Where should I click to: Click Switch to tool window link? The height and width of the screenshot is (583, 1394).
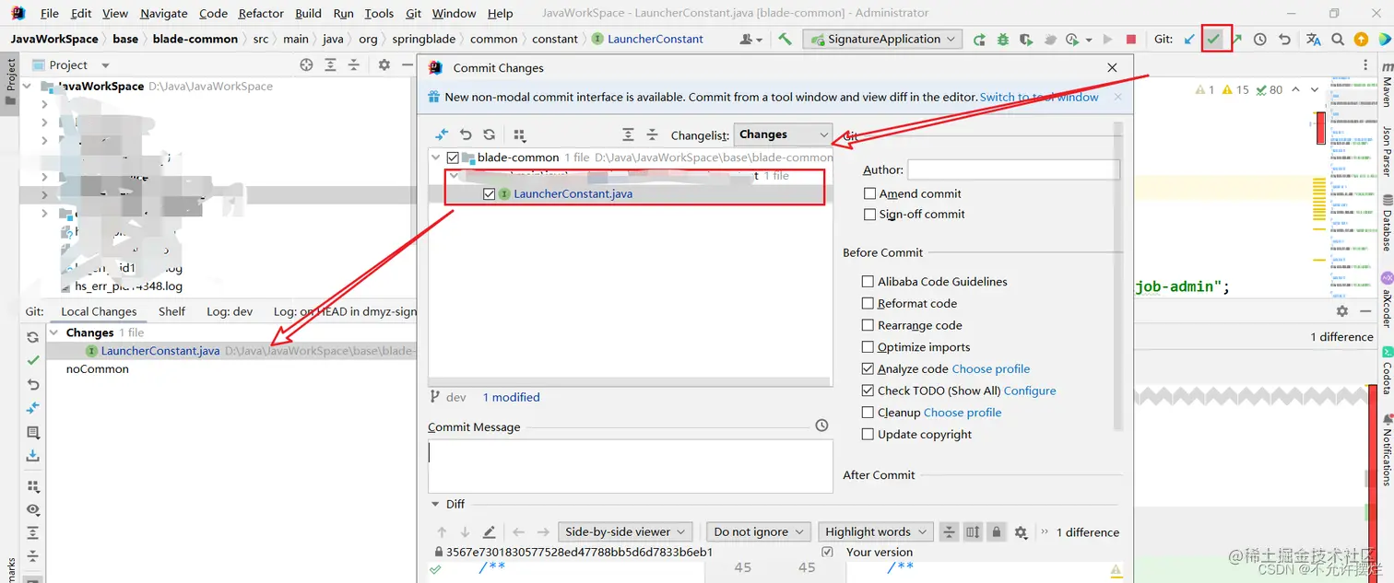tap(1039, 97)
